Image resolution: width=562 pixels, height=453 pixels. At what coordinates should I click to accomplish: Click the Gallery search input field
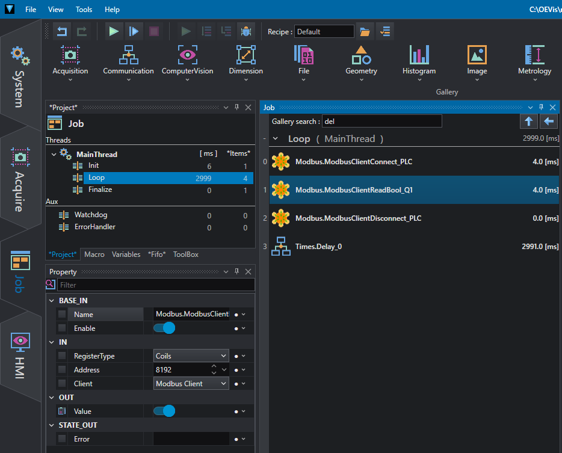pyautogui.click(x=381, y=122)
